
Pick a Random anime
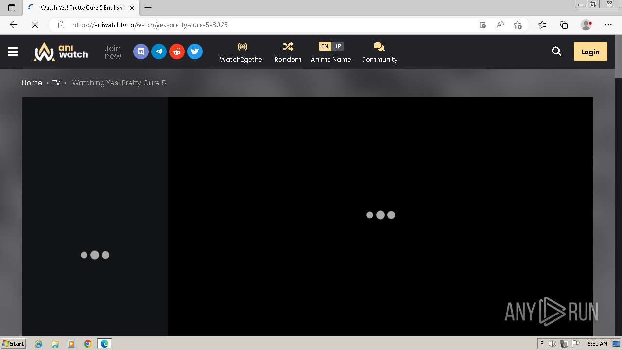pyautogui.click(x=288, y=52)
